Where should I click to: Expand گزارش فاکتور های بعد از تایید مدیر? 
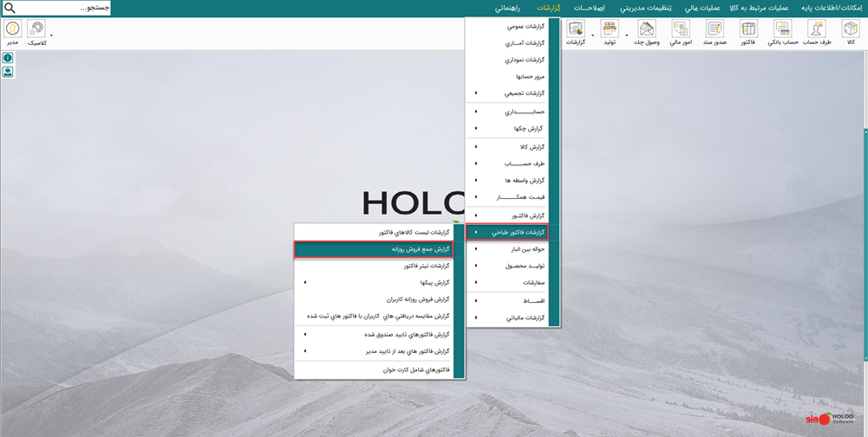pos(374,350)
